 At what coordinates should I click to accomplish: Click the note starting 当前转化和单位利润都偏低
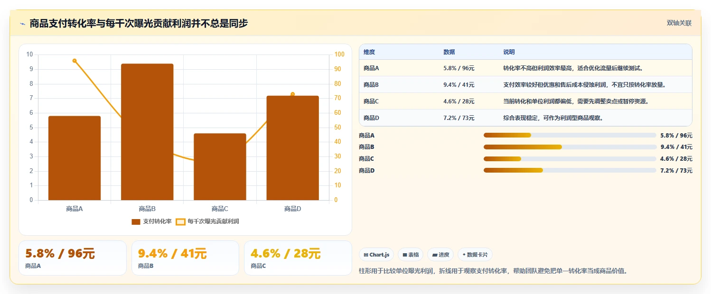tap(576, 101)
